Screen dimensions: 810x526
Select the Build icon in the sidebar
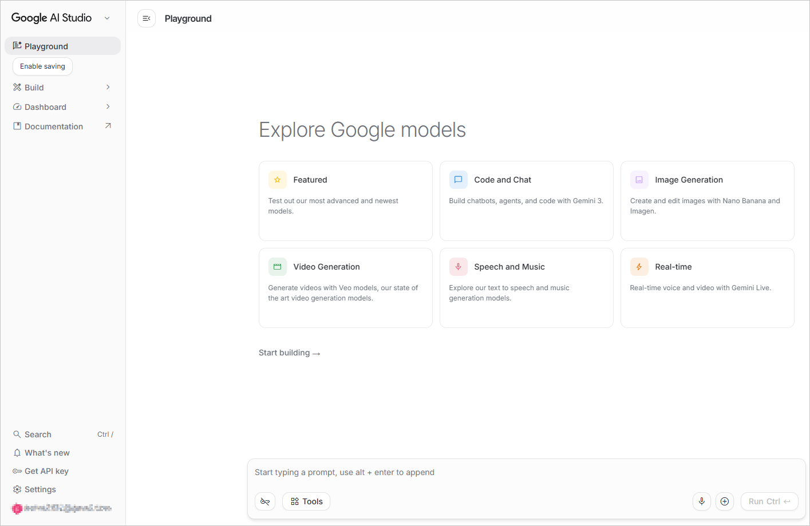[x=17, y=87]
